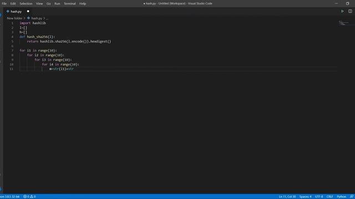Click on 'def hash_sha256(l):' line
Viewport: 355px width, 199px height.
coord(37,37)
